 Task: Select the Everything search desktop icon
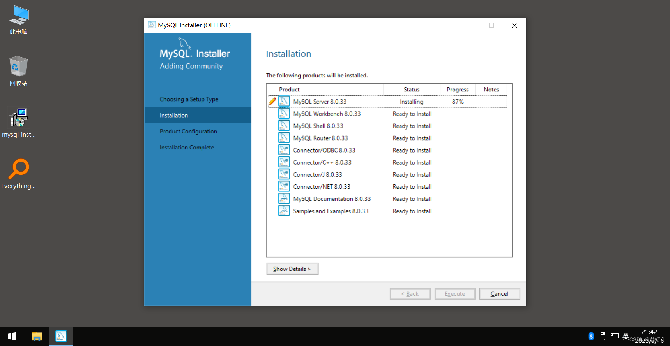click(18, 174)
